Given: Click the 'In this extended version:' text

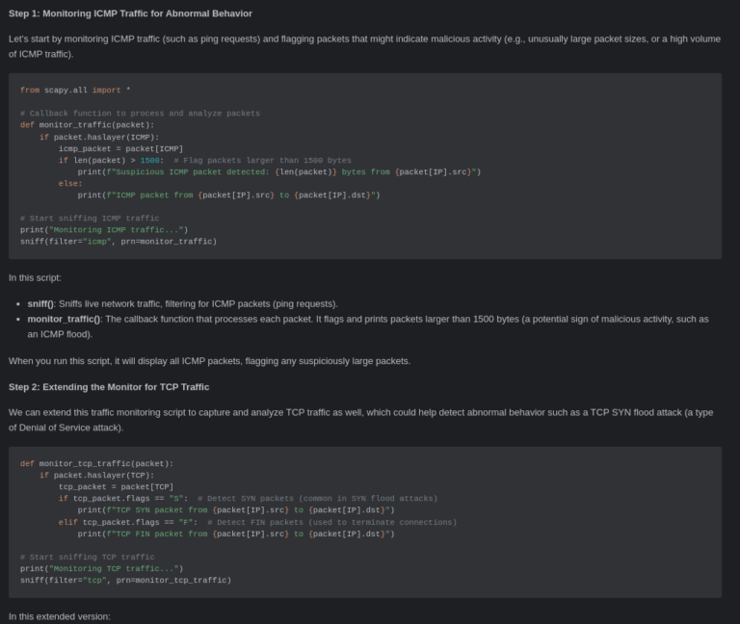Looking at the screenshot, I should coord(60,615).
